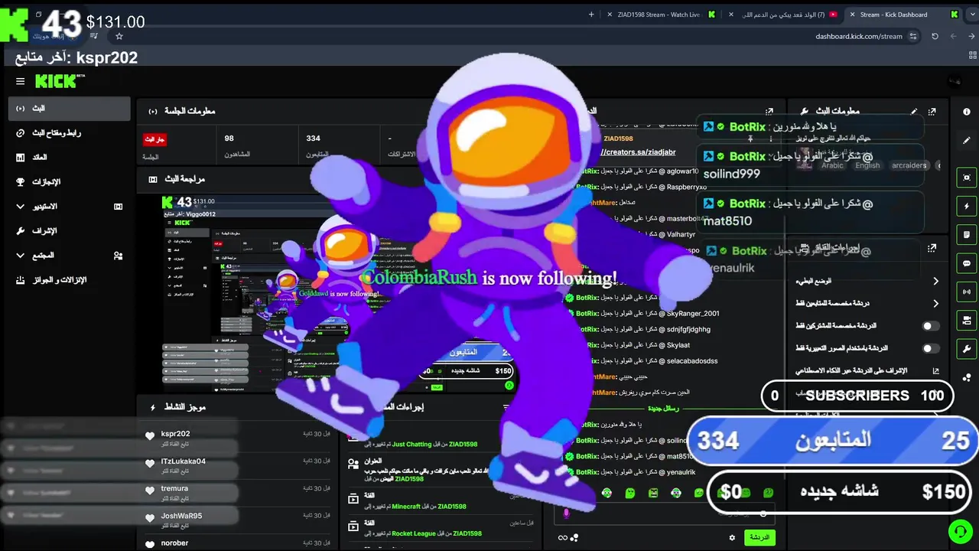Toggle the subscribers-only chat switch
This screenshot has width=979, height=551.
click(x=930, y=326)
